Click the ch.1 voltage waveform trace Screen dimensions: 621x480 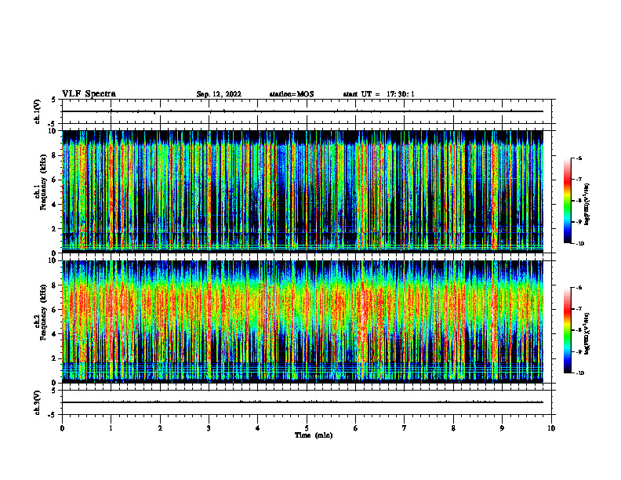point(303,111)
